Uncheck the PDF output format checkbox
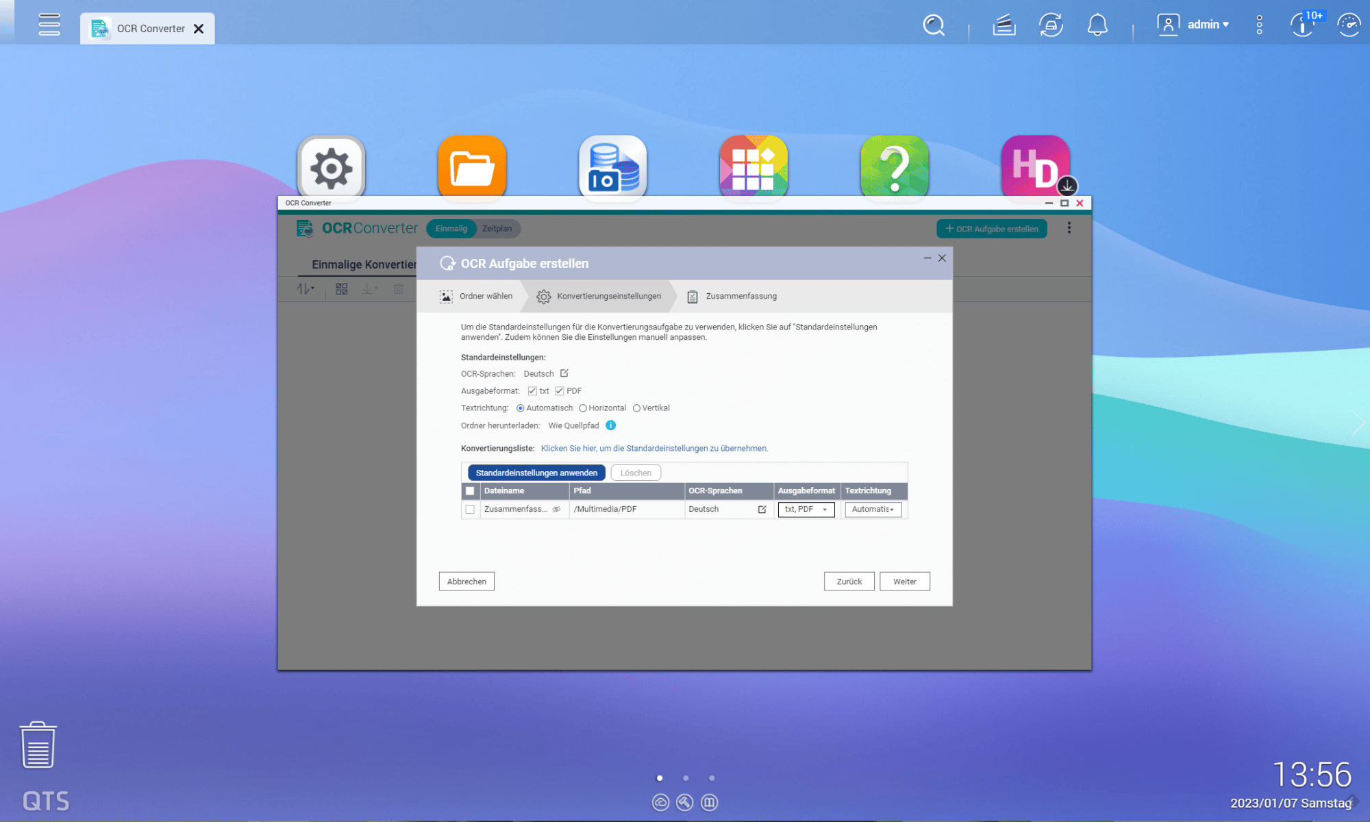1370x822 pixels. click(560, 391)
